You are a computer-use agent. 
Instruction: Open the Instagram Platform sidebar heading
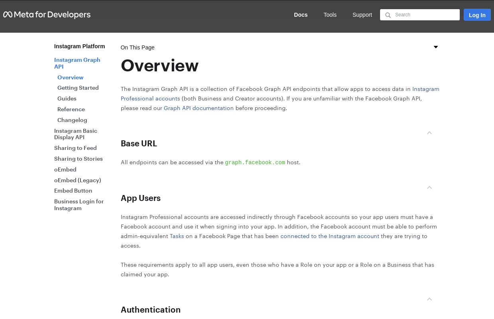[x=80, y=46]
